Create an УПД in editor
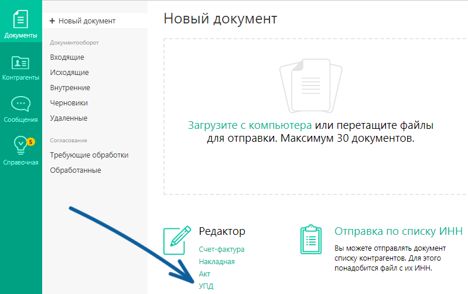Image resolution: width=468 pixels, height=294 pixels. pyautogui.click(x=206, y=286)
